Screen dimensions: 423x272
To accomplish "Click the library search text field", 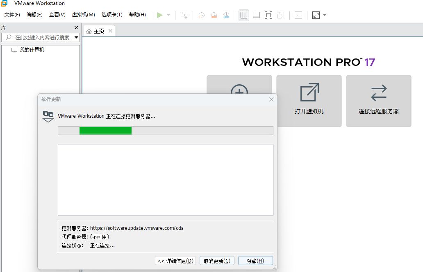I will 41,38.
